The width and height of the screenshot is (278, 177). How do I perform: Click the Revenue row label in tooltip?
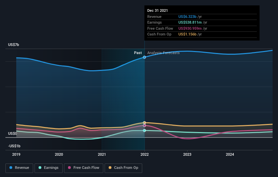(x=154, y=17)
